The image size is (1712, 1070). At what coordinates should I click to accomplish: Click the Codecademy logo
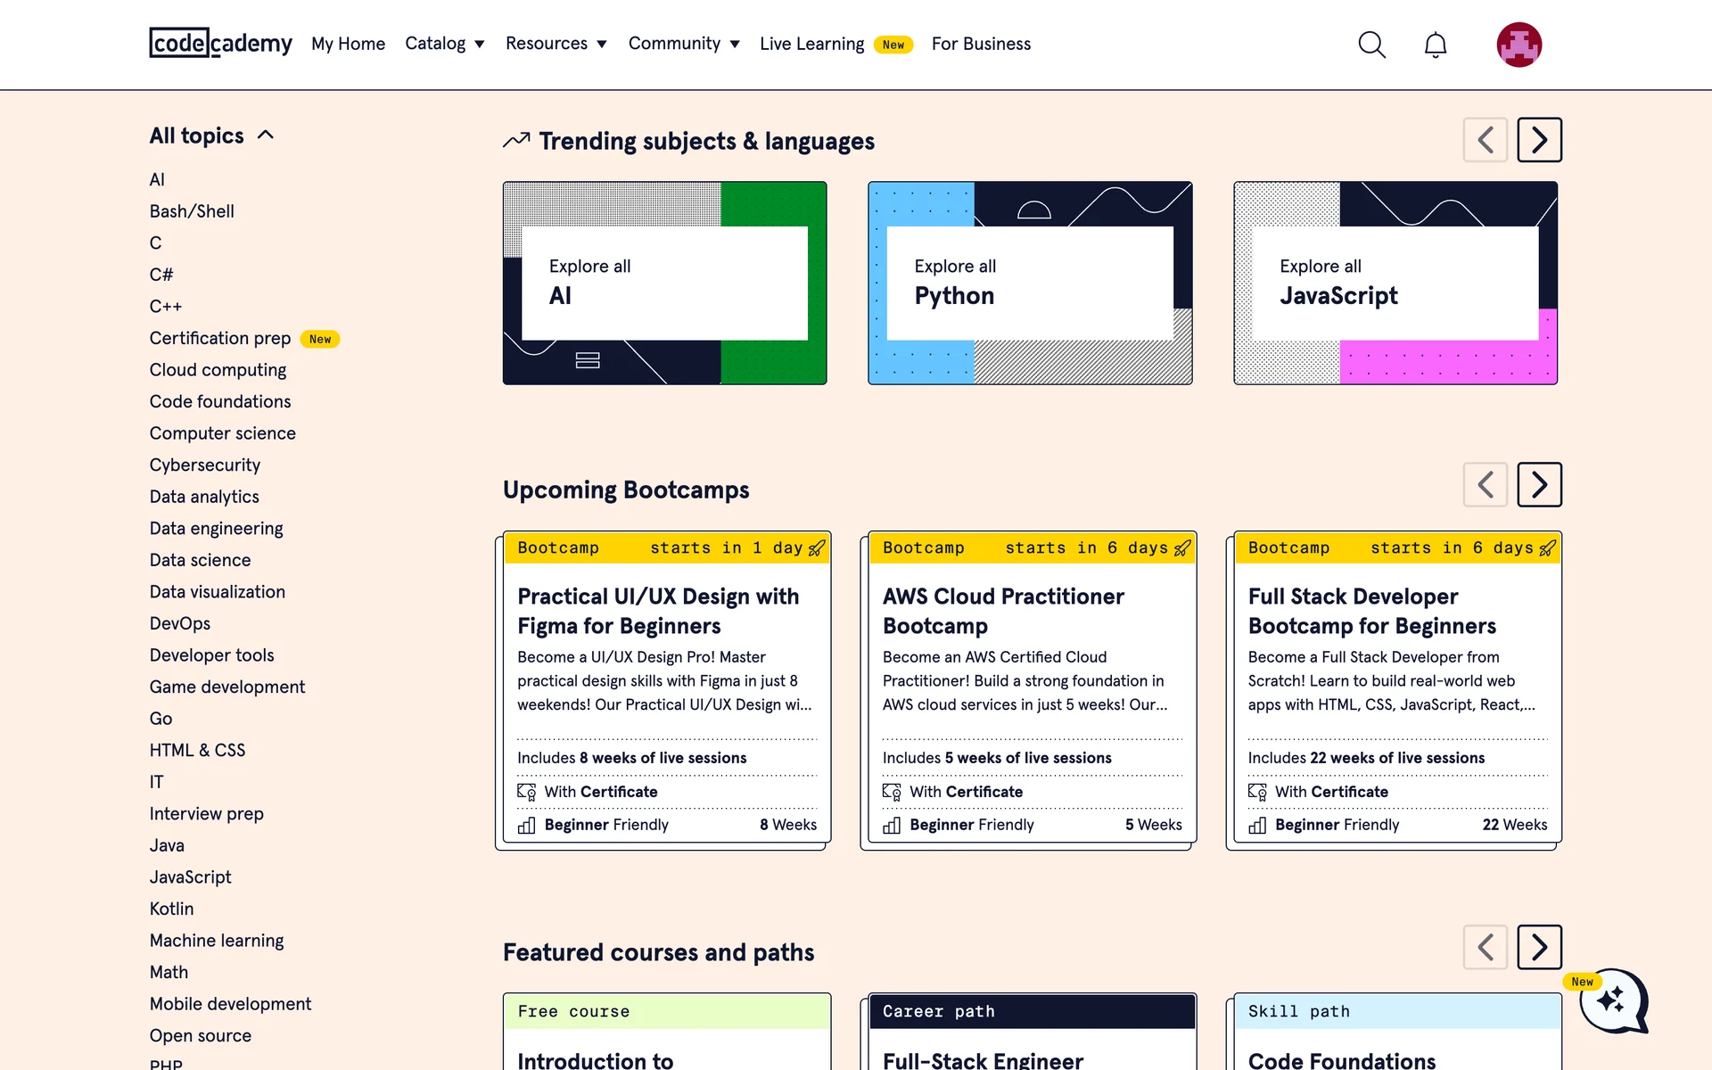click(x=220, y=43)
